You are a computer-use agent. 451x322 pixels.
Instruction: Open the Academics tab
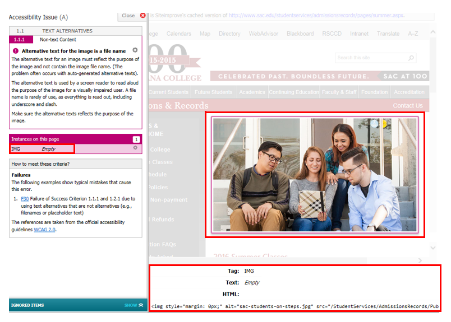tap(252, 92)
